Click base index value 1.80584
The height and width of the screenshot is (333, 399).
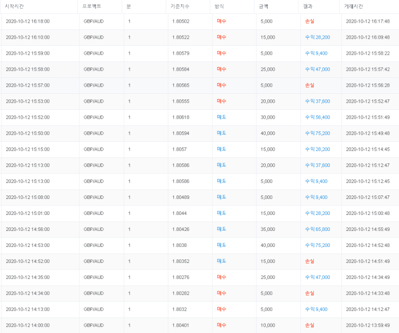[181, 70]
